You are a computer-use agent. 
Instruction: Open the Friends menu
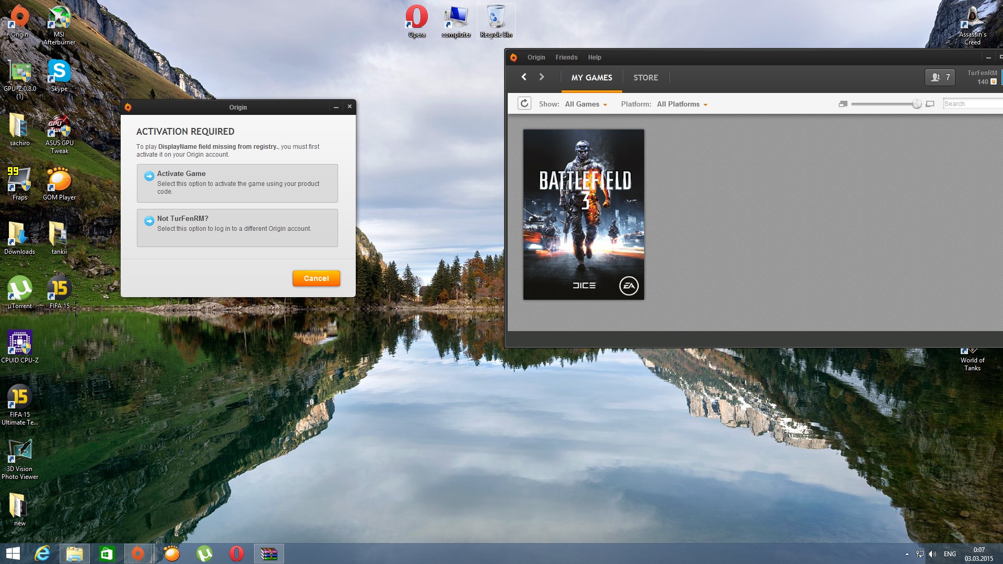click(x=566, y=57)
